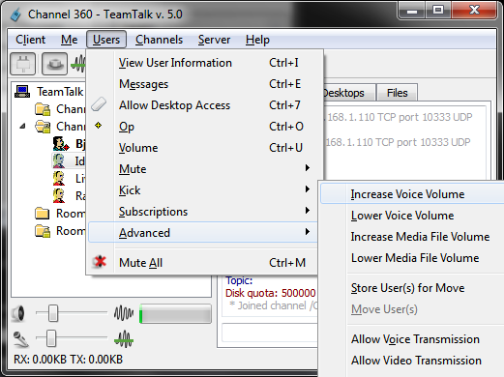Viewport: 504px width, 377px height.
Task: Click the green waveform icon beside the microphone slider
Action: pyautogui.click(x=124, y=339)
